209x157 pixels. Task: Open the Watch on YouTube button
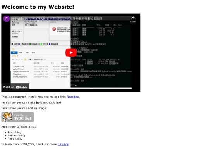(15, 87)
